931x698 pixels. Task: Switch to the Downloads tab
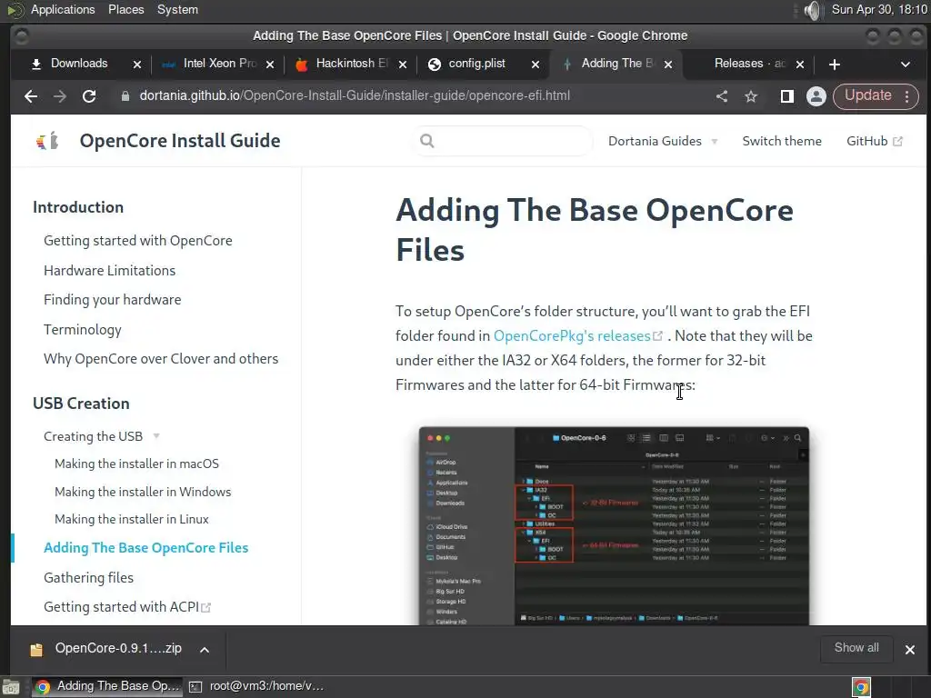pyautogui.click(x=79, y=64)
